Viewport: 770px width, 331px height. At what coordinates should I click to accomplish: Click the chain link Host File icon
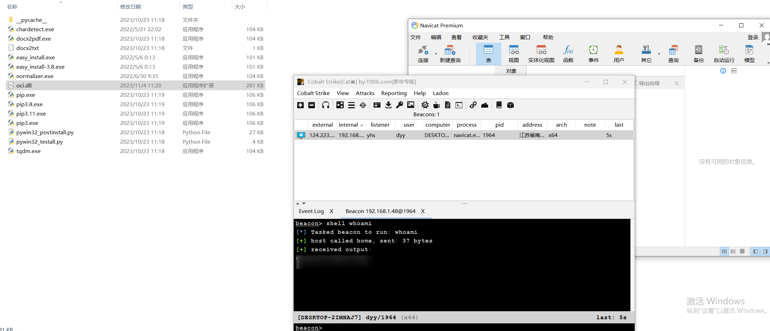(473, 105)
